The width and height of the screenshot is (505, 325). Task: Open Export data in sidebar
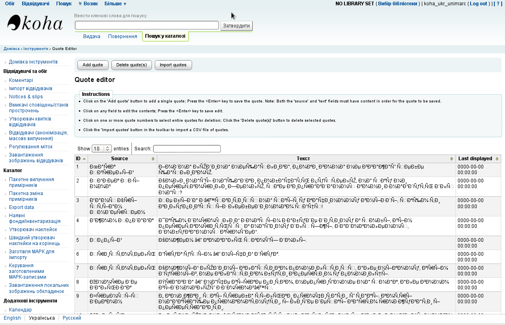21,207
